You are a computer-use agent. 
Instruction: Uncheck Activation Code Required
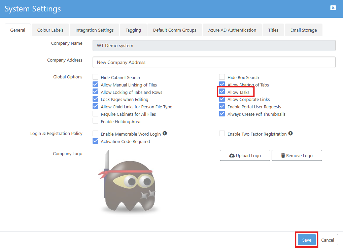(x=95, y=141)
